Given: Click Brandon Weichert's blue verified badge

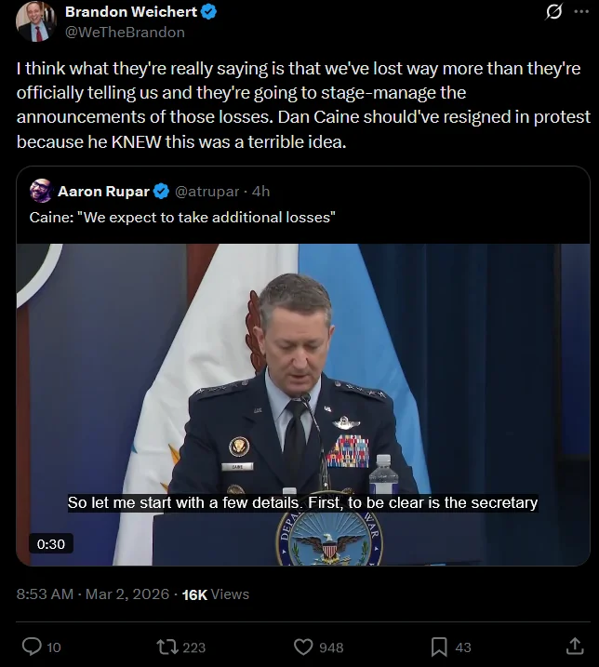Looking at the screenshot, I should [208, 12].
